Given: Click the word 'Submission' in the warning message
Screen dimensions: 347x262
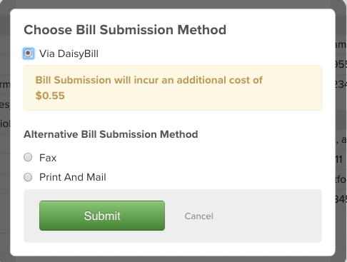Looking at the screenshot, I should click(x=83, y=80).
